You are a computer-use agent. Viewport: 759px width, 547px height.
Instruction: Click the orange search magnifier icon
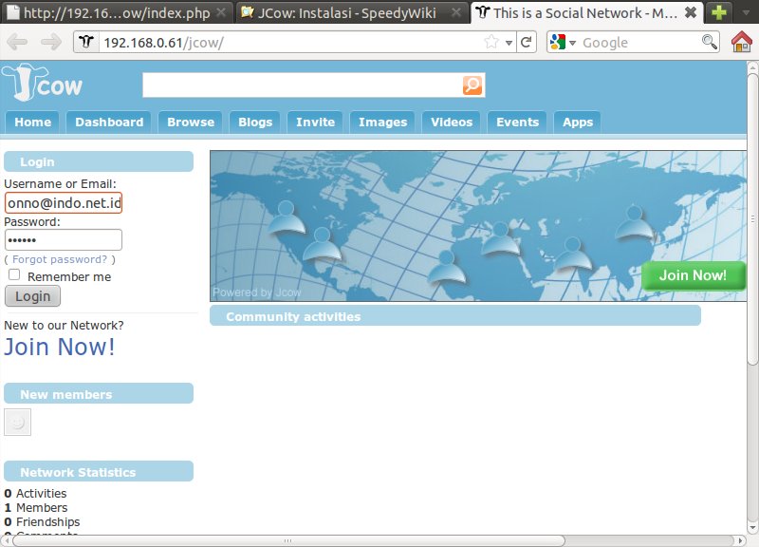click(x=472, y=85)
